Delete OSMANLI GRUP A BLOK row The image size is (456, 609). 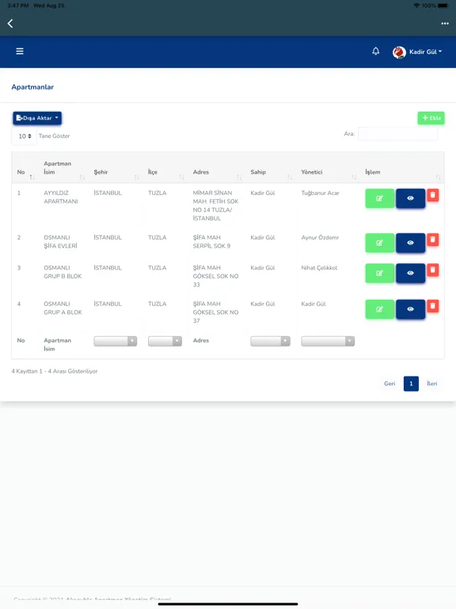click(433, 306)
